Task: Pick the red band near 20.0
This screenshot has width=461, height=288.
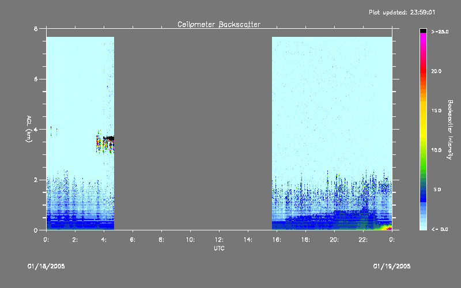Action: tap(423, 71)
